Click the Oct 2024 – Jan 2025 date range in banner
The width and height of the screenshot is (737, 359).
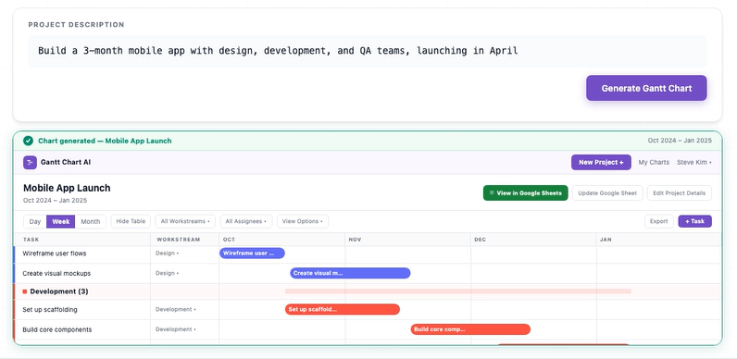[x=680, y=141]
